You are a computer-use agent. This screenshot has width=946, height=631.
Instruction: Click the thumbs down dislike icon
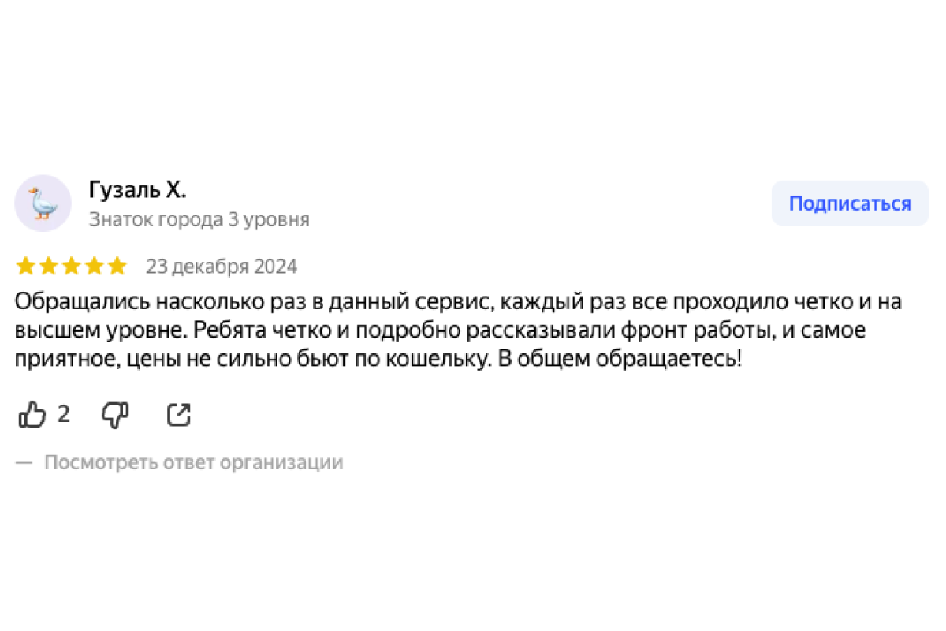pyautogui.click(x=115, y=414)
